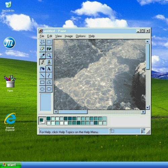Image resolution: width=168 pixels, height=168 pixels.
Task: Open the View menu
Action: point(58,36)
